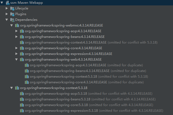Click the top-level spring-context:5.3.18 library icon
The image size is (173, 115).
(x=17, y=88)
